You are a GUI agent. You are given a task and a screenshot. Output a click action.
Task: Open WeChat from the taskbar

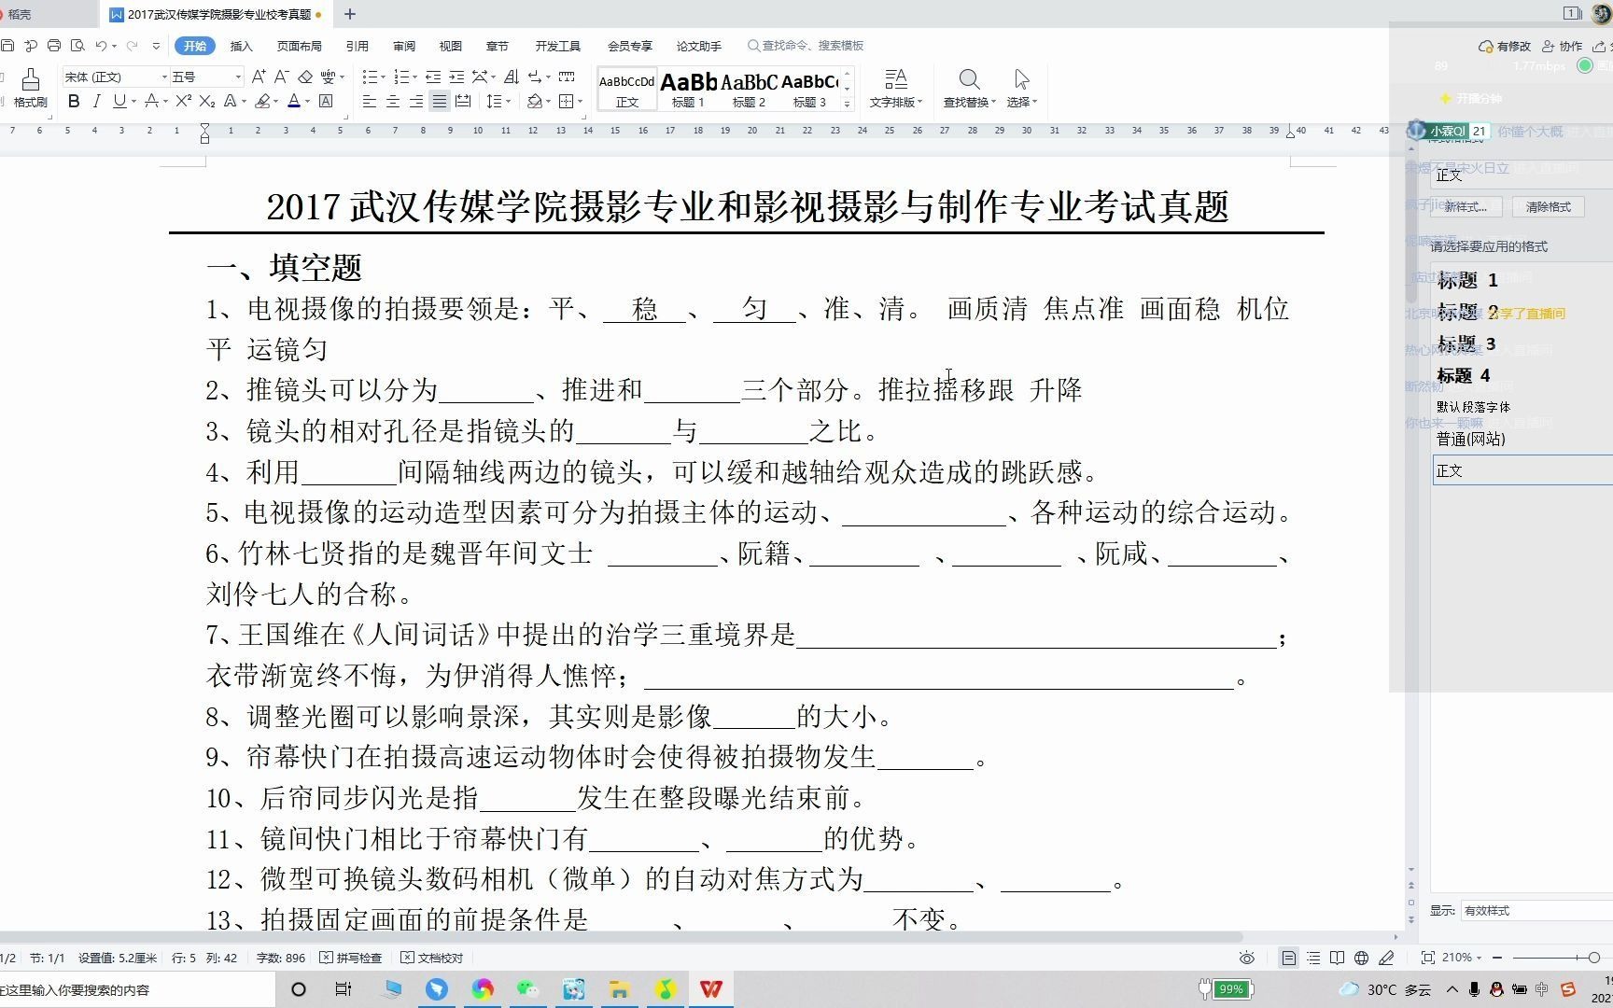pos(528,989)
